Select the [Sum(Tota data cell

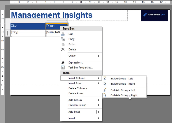click(x=53, y=33)
